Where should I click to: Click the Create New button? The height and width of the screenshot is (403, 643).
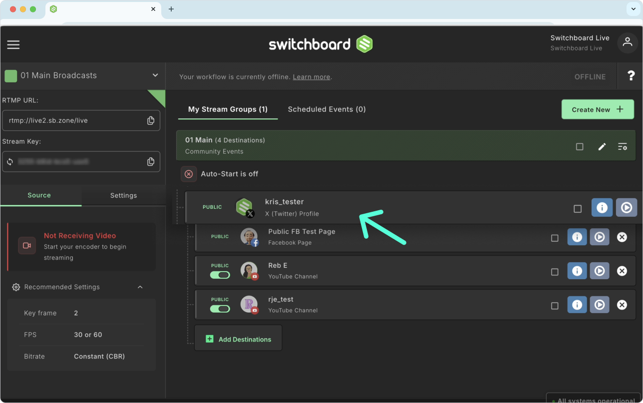(x=598, y=109)
